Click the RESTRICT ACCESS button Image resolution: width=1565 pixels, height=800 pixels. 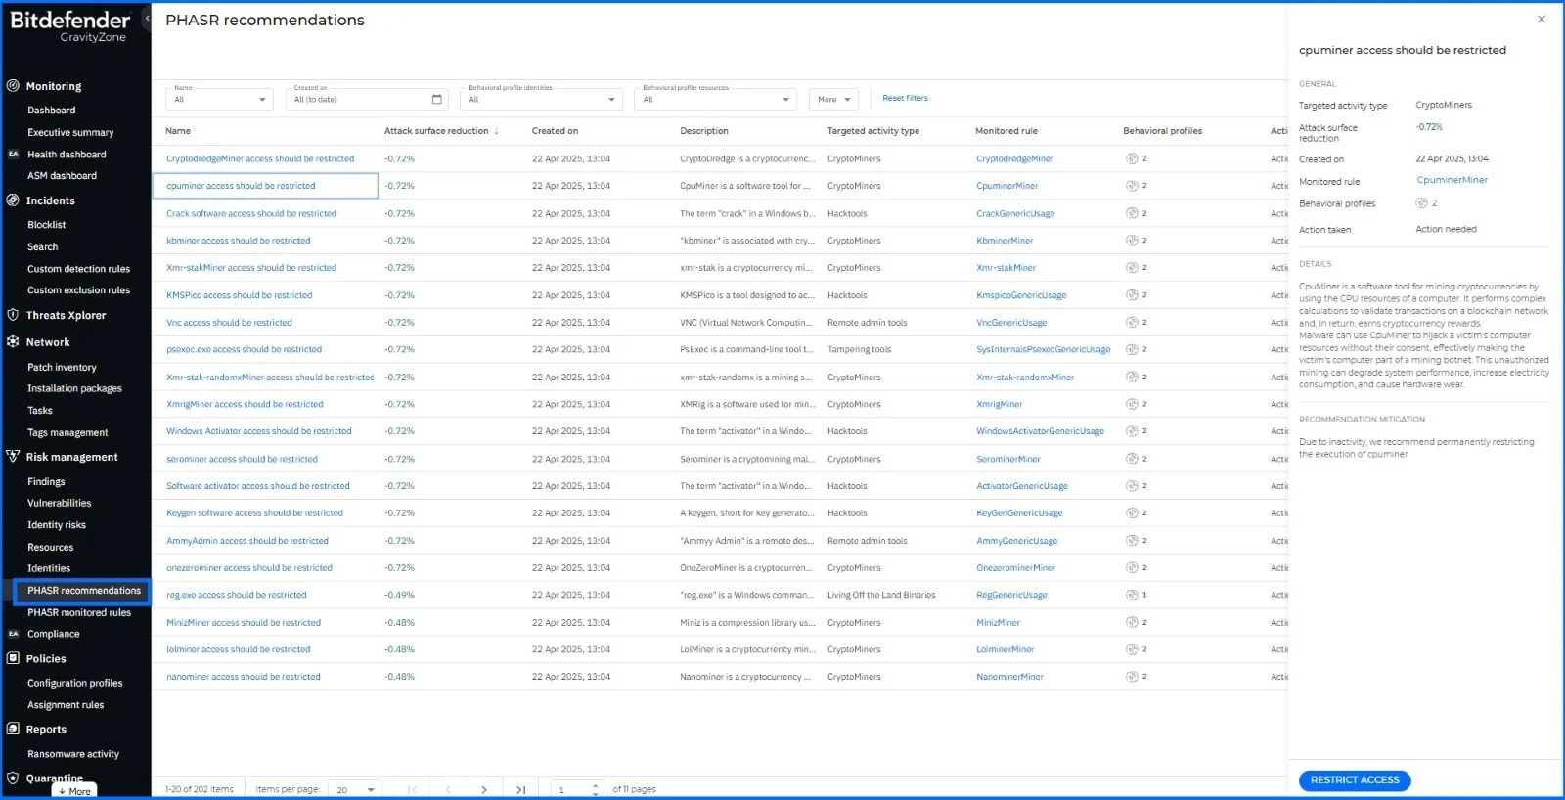[1354, 779]
